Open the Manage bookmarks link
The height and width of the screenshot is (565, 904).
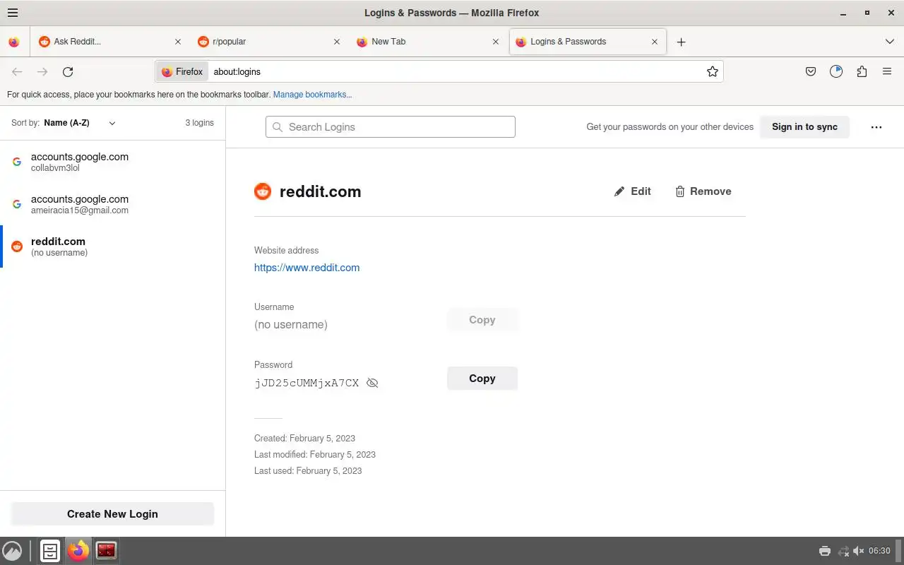click(x=312, y=95)
